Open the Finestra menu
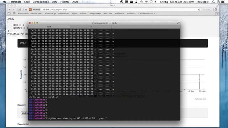This screenshot has height=128, width=228. (65, 2)
